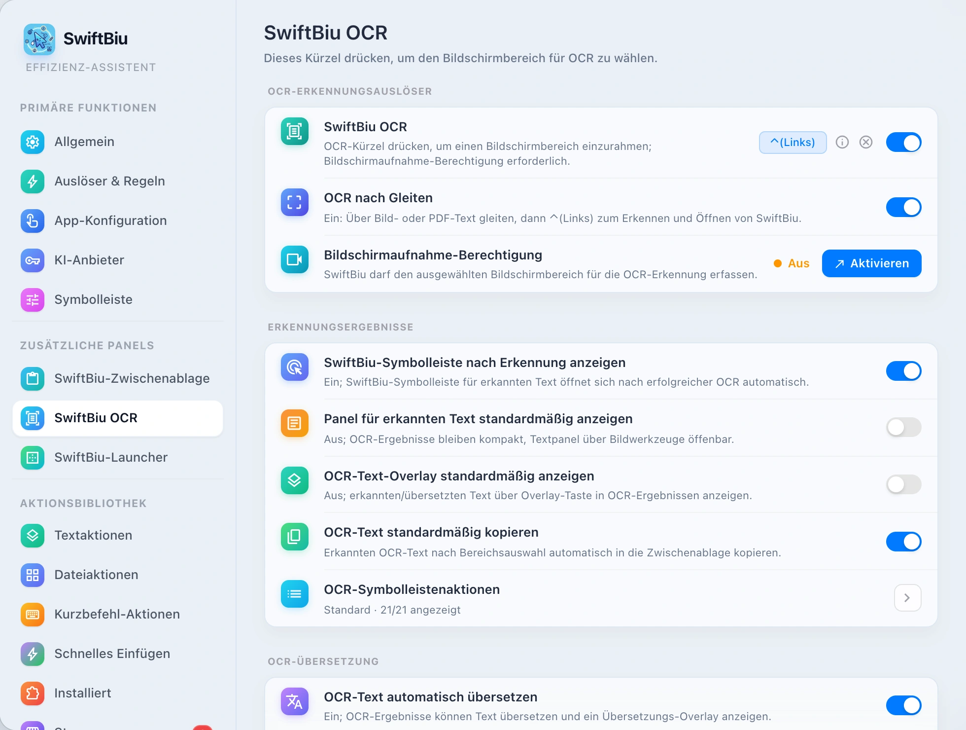Click the App-Konfiguration touch icon
The image size is (966, 730).
click(x=33, y=221)
